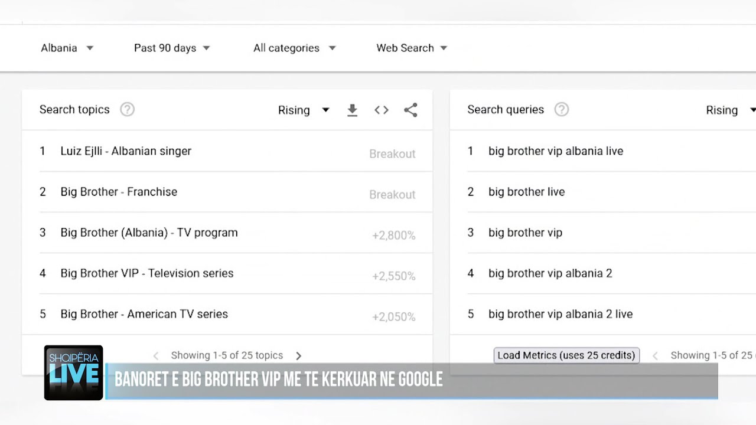Click Breakout label for Big Brother Franchise
The width and height of the screenshot is (756, 425).
tap(392, 195)
